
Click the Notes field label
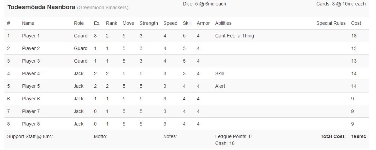pos(170,136)
